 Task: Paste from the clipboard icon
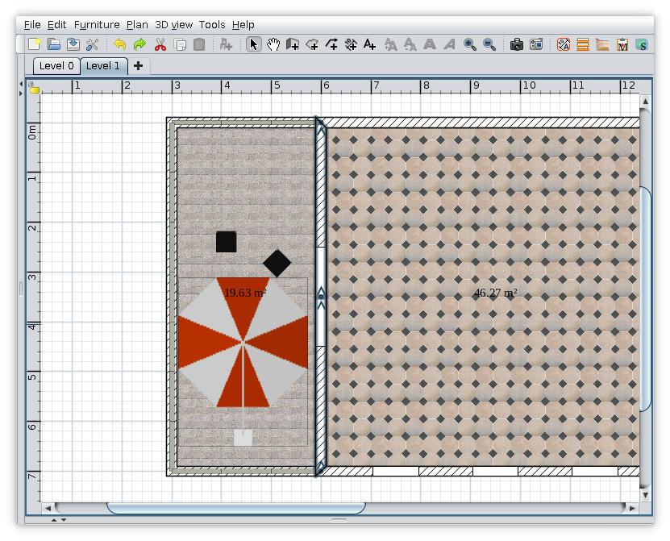(199, 44)
